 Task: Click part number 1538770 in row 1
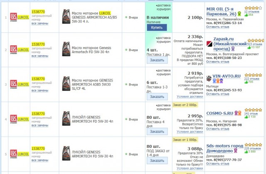[38, 12]
